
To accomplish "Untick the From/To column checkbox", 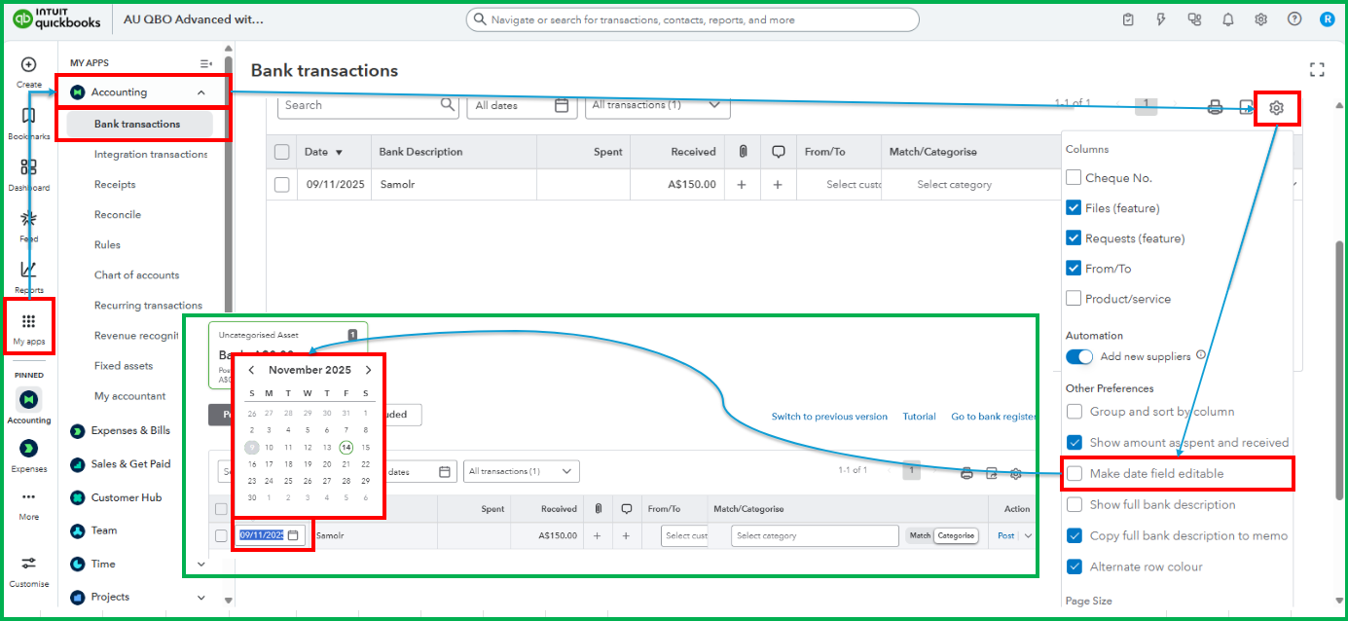I will click(x=1074, y=269).
